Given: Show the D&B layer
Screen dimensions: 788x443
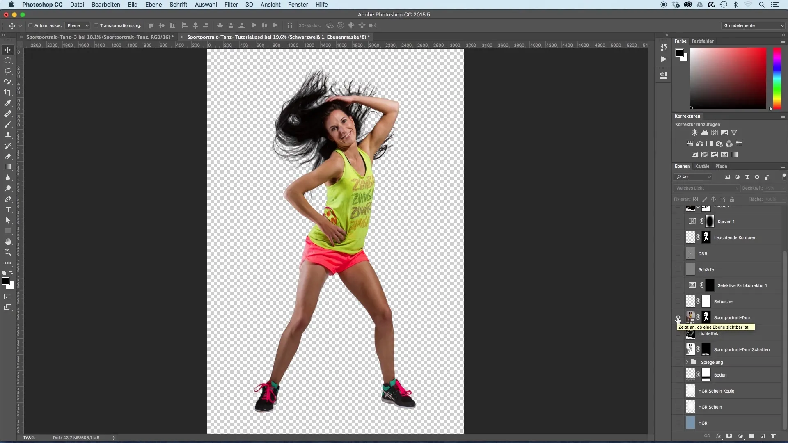Looking at the screenshot, I should [x=678, y=253].
